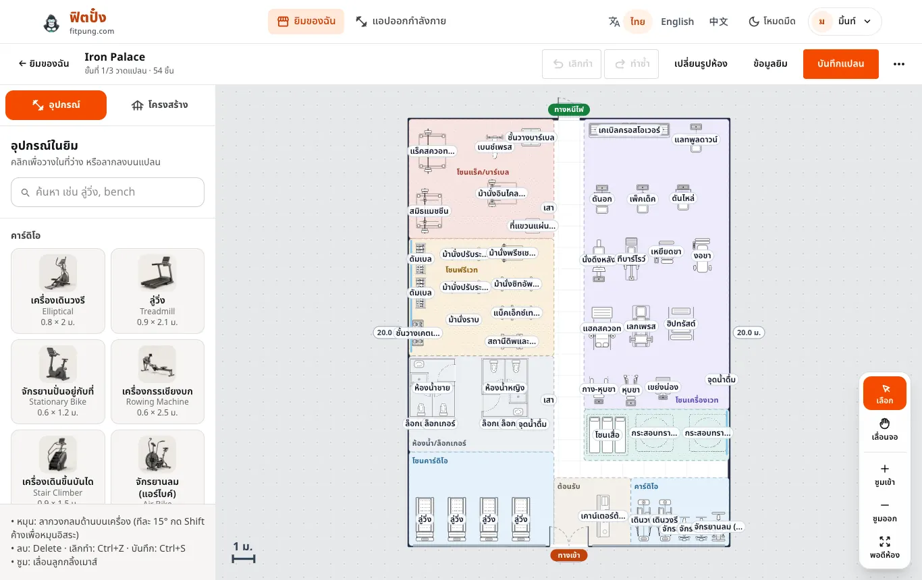Click the language translate icon
The height and width of the screenshot is (580, 922).
[614, 22]
